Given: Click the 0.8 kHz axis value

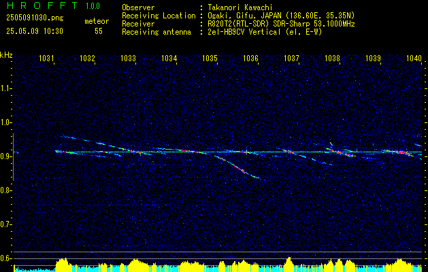Looking at the screenshot, I should click(x=5, y=190).
